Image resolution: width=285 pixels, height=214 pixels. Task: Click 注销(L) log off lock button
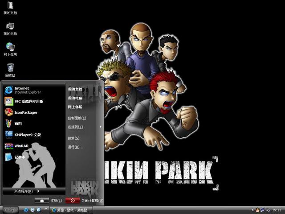(42, 201)
